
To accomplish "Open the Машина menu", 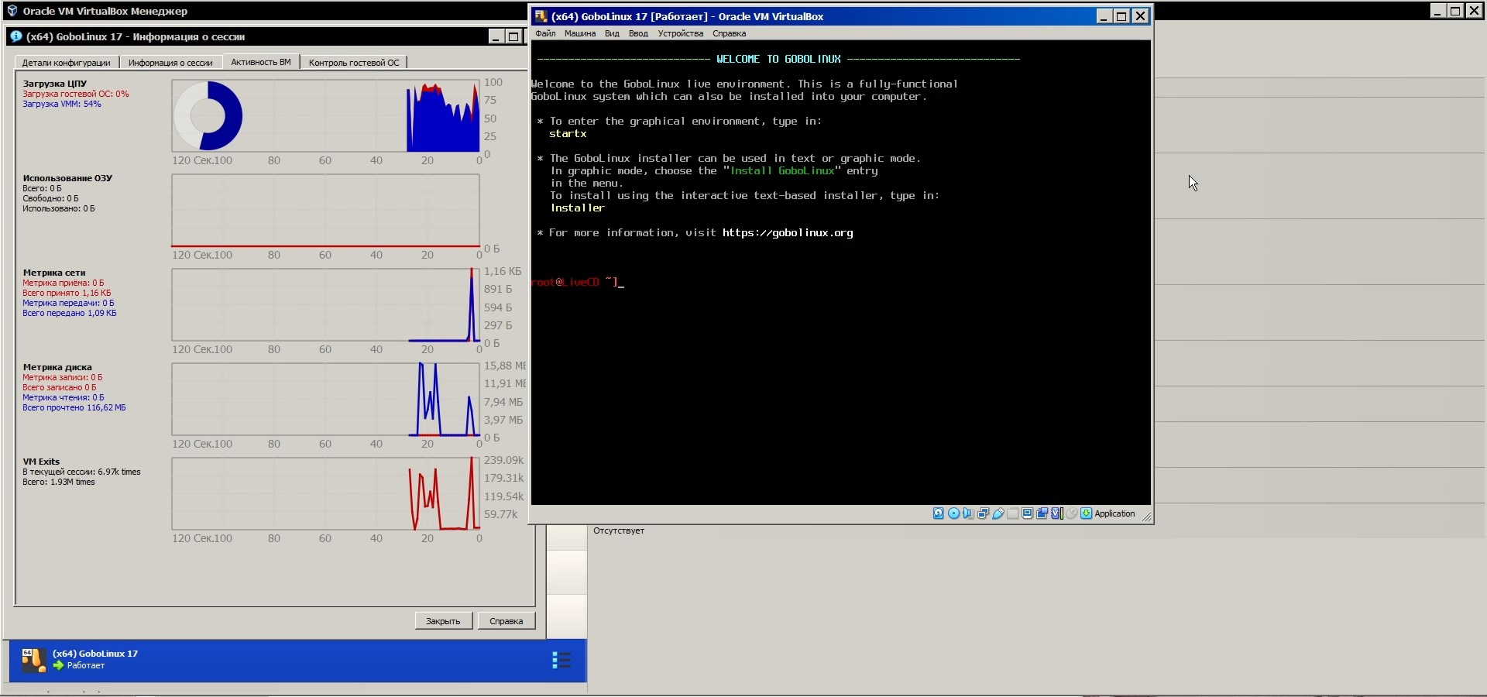I will [579, 33].
